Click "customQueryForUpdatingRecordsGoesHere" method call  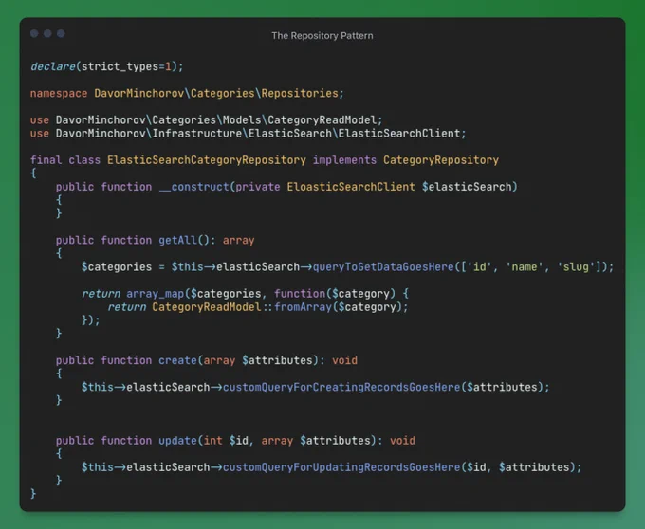[341, 467]
